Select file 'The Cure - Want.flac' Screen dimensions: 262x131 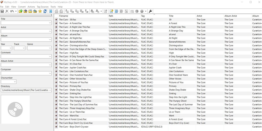pos(69,116)
